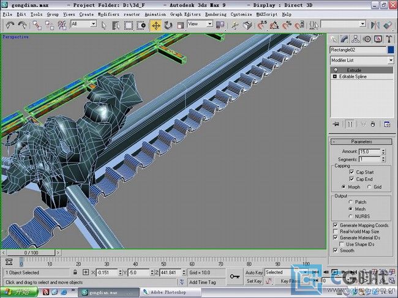The height and width of the screenshot is (298, 398).
Task: Open the Align tool in the toolbar
Action: (388, 25)
